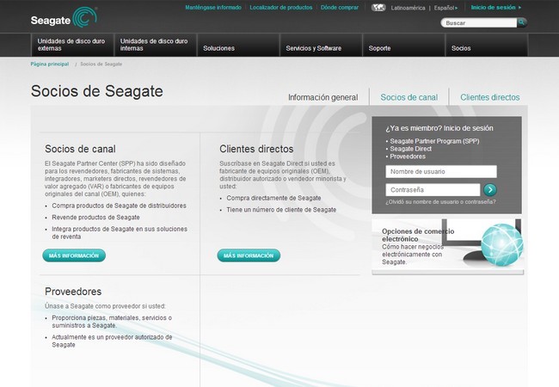Select the Información general tab
Viewport: 559px width, 387px height.
click(x=323, y=97)
